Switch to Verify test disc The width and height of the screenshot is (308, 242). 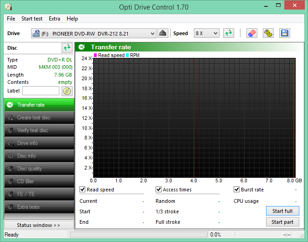39,130
